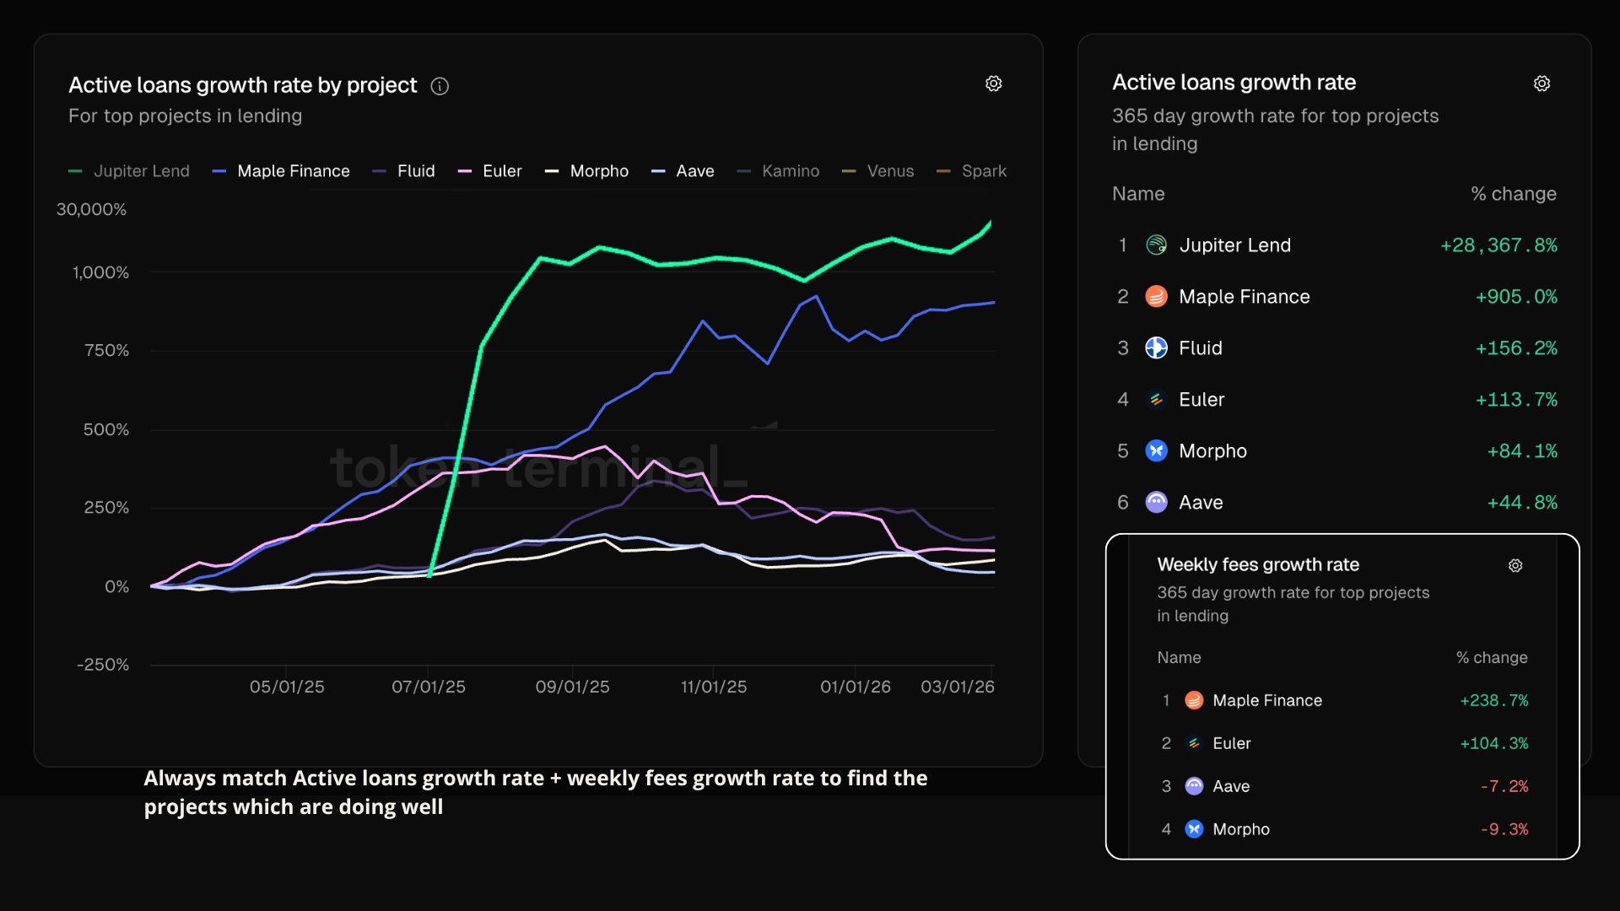
Task: Toggle Jupiter Lend series in chart legend
Action: pos(141,171)
